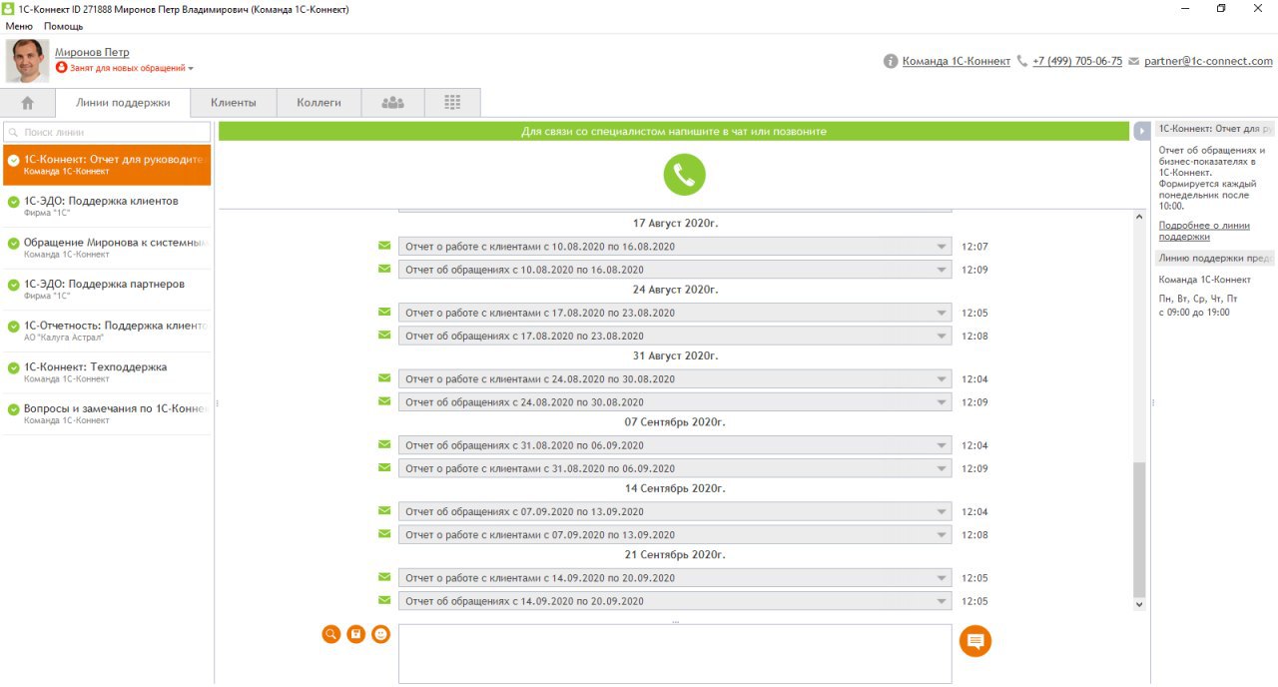The image size is (1278, 687).
Task: Click the phone handset icon in header
Action: [x=1021, y=61]
